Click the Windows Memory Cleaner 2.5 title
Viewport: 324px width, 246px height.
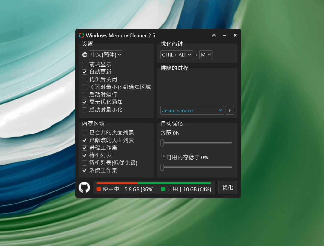point(121,35)
